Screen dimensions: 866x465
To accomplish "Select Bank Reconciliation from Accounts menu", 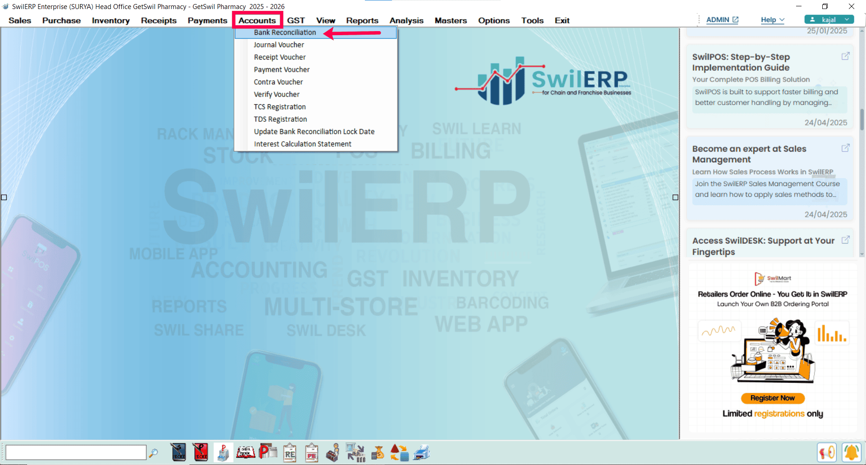I will (316, 32).
